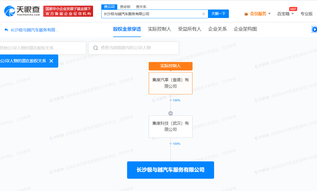Click the magnifier icon in graph search
This screenshot has height=191, width=317.
(96, 48)
